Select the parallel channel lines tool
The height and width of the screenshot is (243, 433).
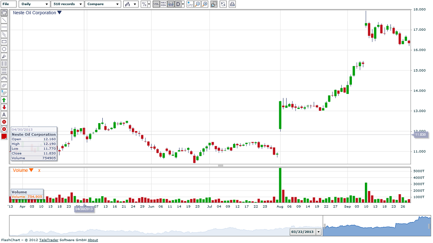click(4, 35)
